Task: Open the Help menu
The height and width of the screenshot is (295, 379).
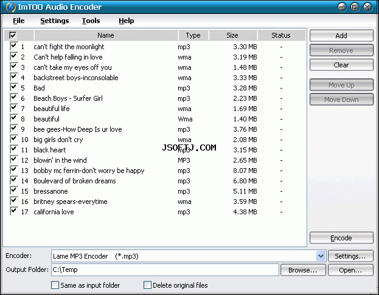Action: (x=126, y=21)
